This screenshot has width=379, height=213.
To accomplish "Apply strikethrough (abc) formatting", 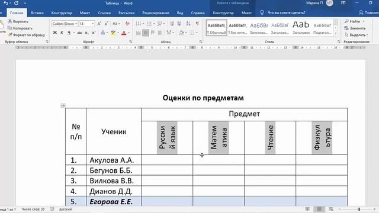I will (x=79, y=33).
